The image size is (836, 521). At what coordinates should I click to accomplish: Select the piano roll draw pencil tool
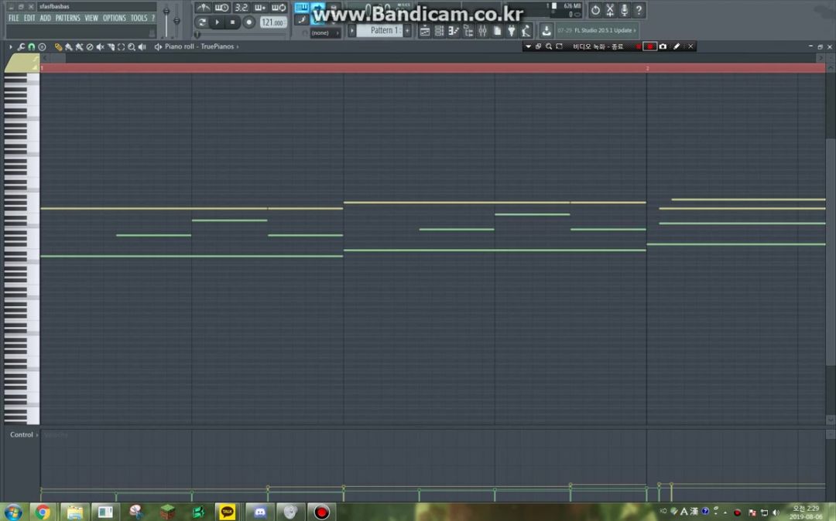58,47
